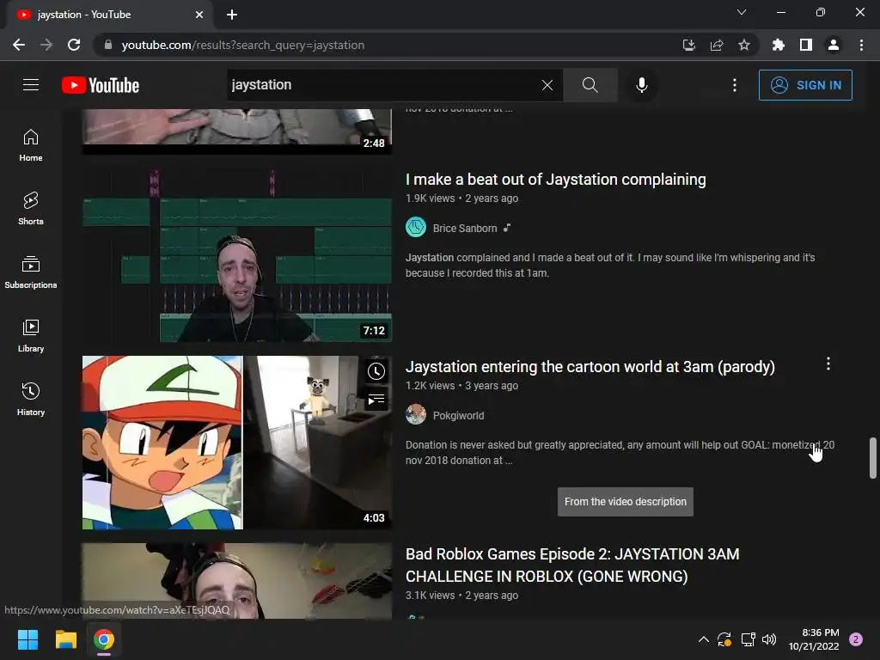Bookmark this tab with star icon
The width and height of the screenshot is (880, 660).
point(744,45)
